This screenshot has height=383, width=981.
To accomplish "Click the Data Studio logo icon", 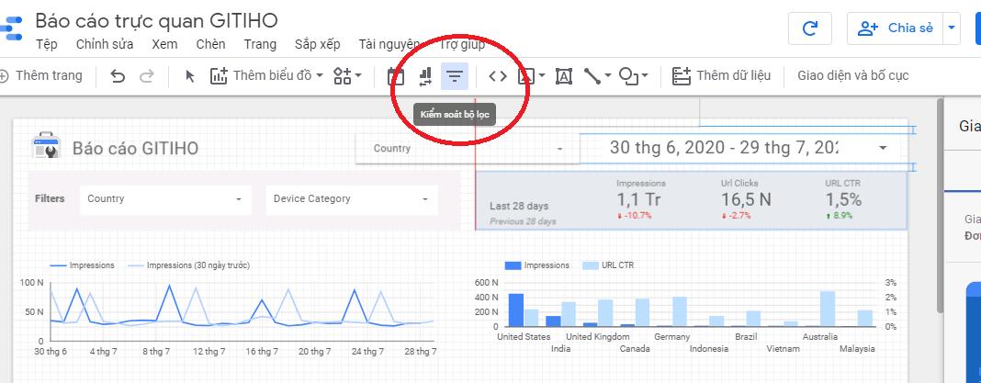I will [12, 28].
